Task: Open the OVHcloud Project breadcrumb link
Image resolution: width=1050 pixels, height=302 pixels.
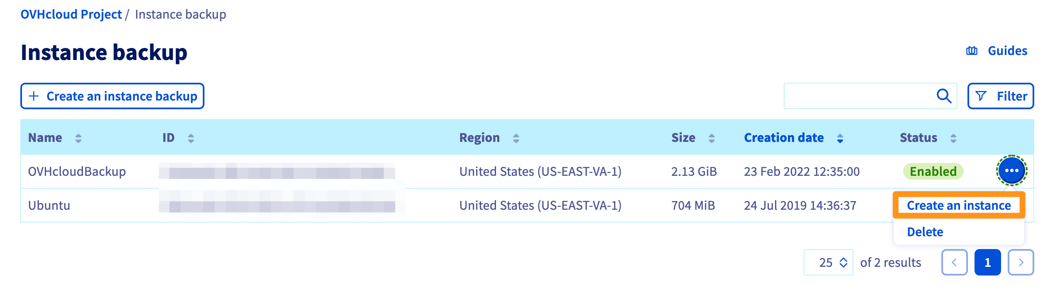Action: click(71, 14)
